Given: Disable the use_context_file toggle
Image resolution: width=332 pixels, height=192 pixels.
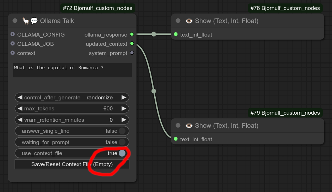Looking at the screenshot, I should [x=122, y=153].
